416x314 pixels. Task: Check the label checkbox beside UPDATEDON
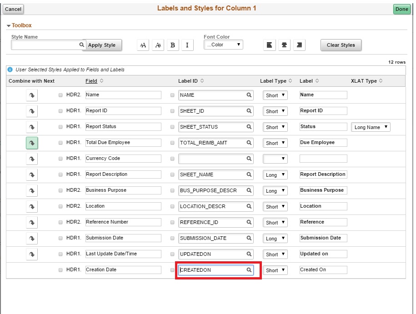(x=172, y=254)
